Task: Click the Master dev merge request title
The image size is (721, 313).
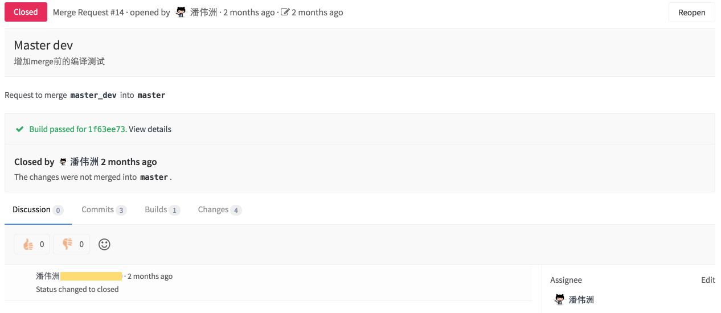Action: click(x=43, y=45)
